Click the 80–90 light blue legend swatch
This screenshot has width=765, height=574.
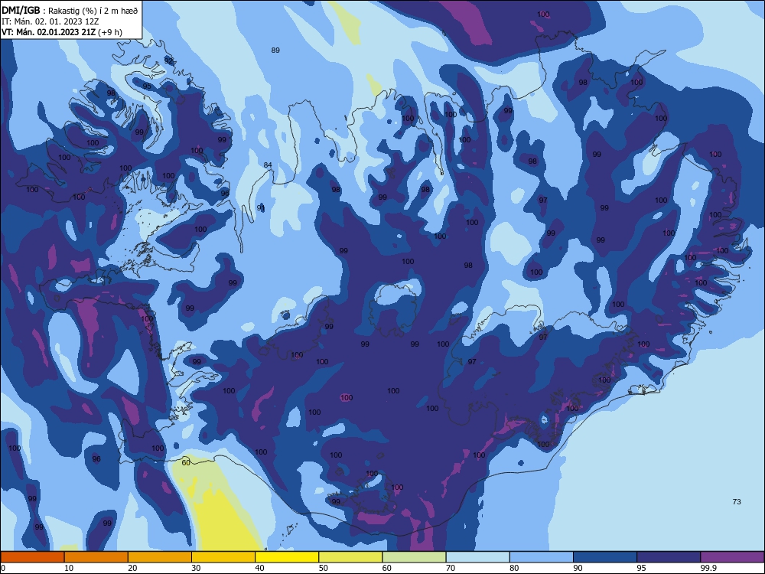click(x=542, y=557)
